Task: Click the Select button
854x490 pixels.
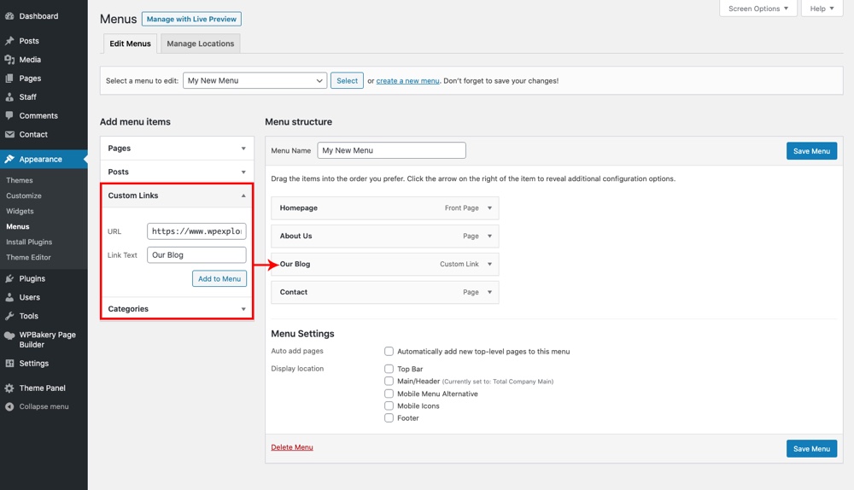Action: pyautogui.click(x=347, y=80)
